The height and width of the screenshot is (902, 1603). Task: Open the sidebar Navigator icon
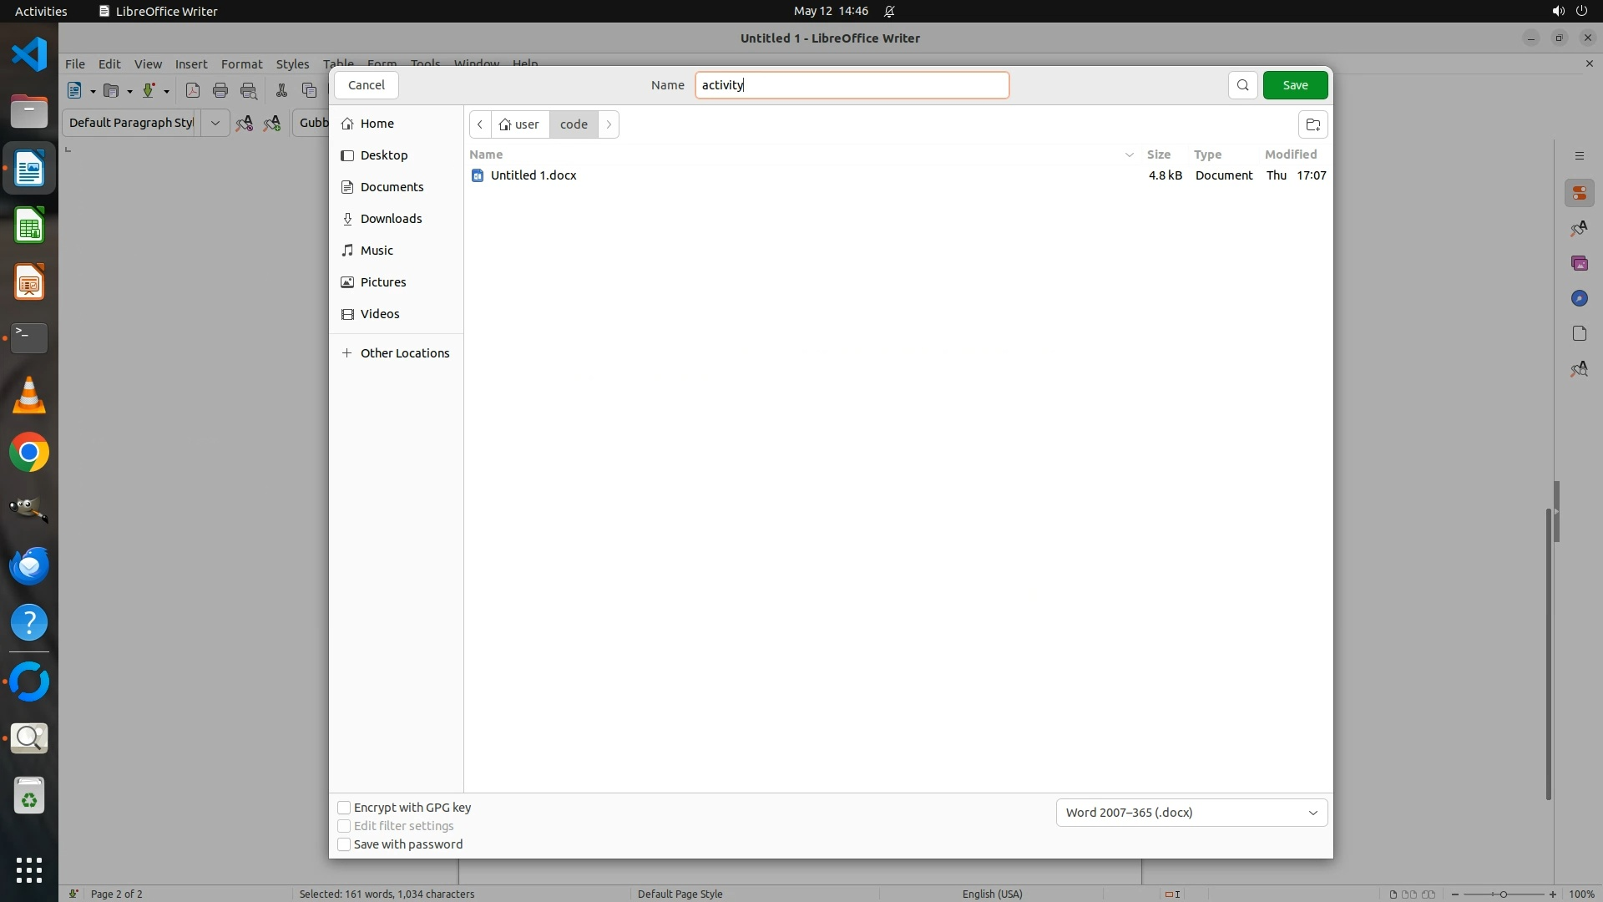[1579, 298]
